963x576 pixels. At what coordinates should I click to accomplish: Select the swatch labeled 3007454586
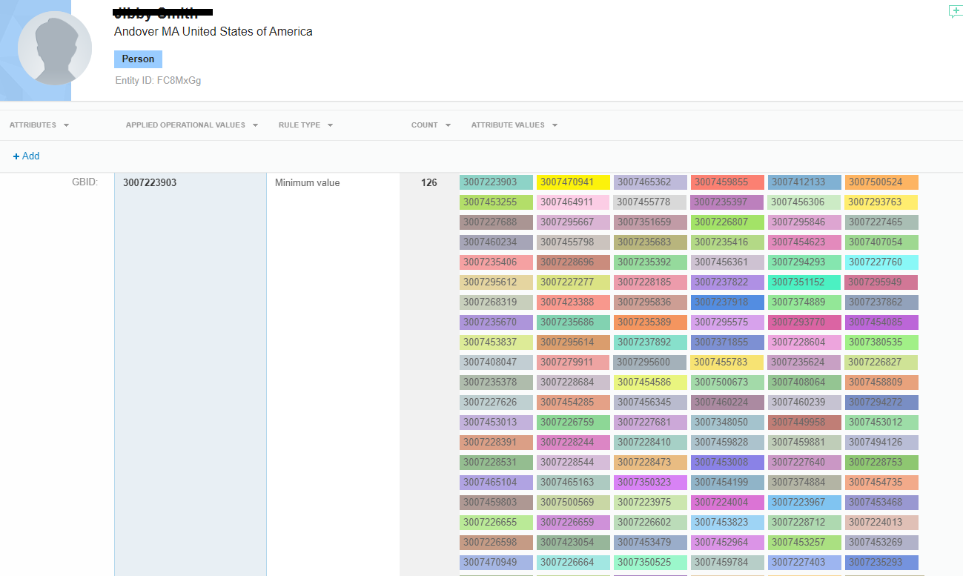point(650,383)
